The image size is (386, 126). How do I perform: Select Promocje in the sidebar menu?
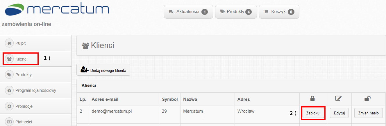tap(24, 106)
